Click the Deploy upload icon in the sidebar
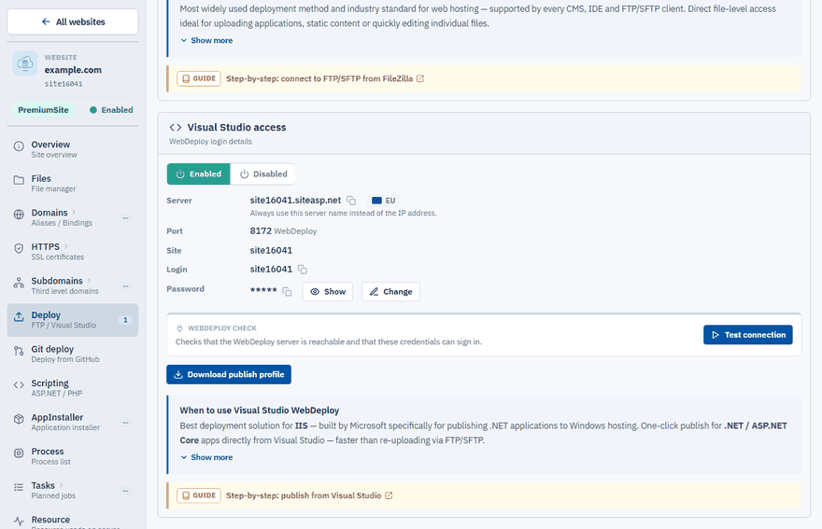Image resolution: width=822 pixels, height=529 pixels. point(19,317)
